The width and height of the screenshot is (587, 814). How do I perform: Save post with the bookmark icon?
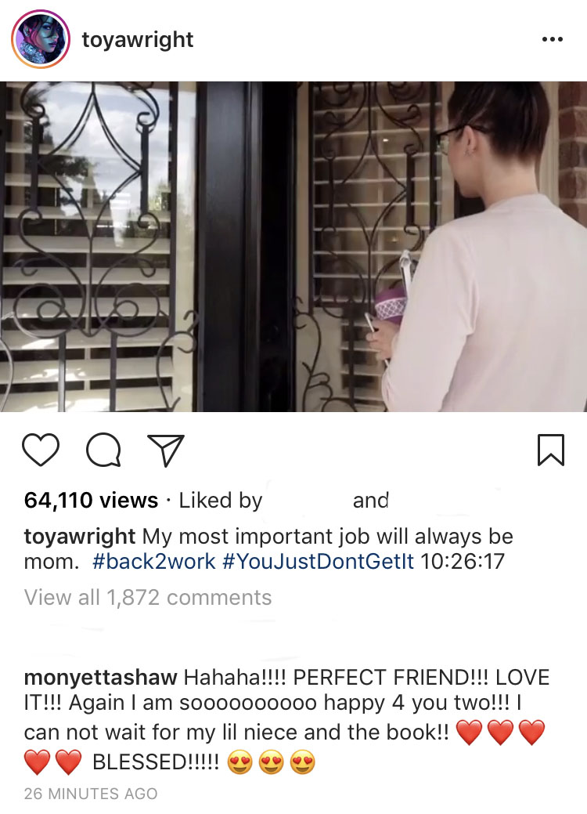551,450
